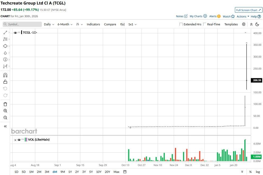Open the Actions dropdown
This screenshot has width=263, height=175.
tap(243, 16)
